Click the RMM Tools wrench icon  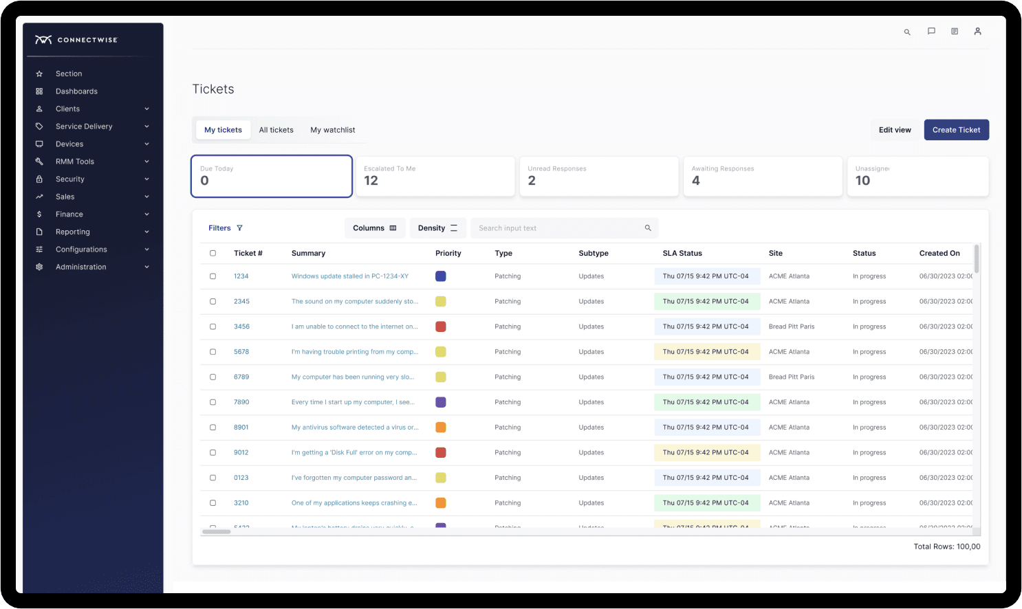pos(39,162)
